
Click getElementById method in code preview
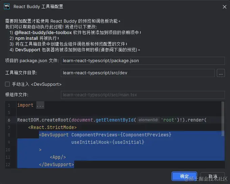(115, 120)
